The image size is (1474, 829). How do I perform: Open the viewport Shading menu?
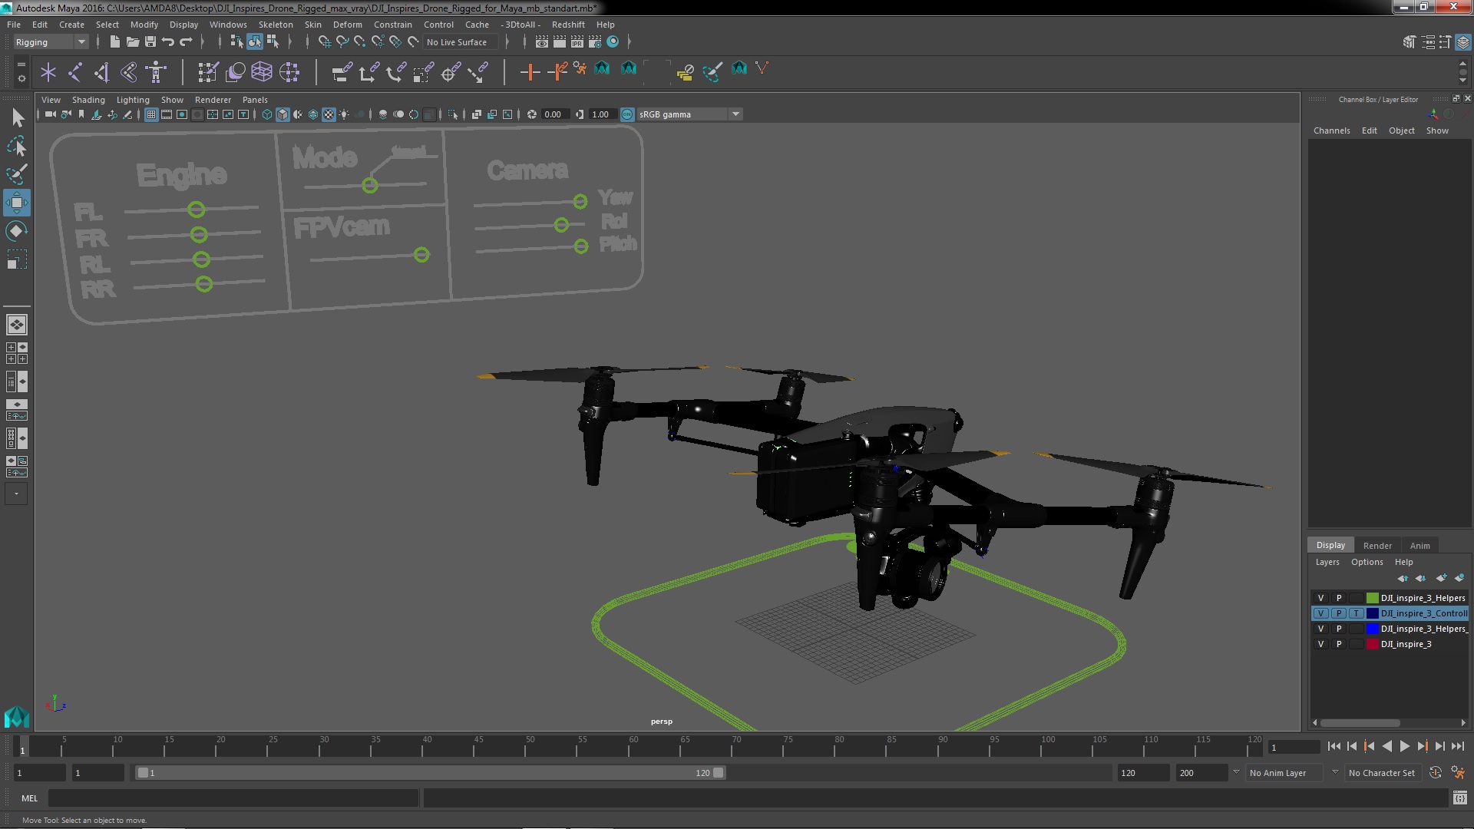click(88, 100)
